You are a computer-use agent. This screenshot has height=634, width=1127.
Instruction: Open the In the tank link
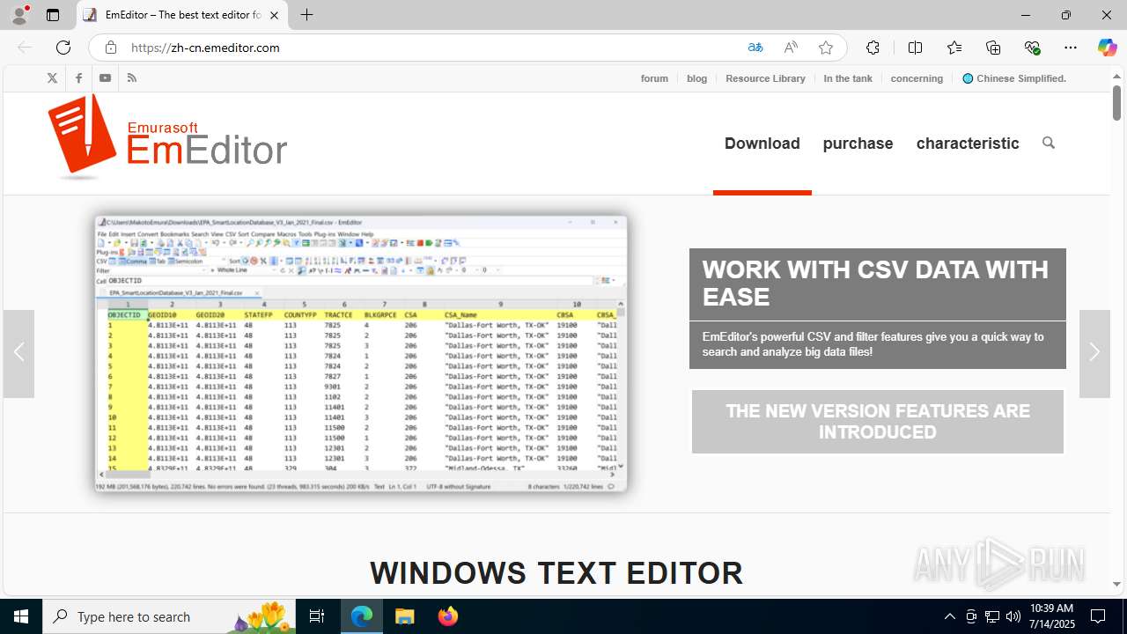click(x=848, y=78)
